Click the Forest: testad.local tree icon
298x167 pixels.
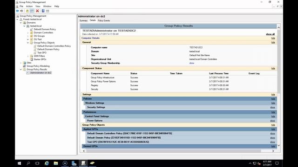21,19
